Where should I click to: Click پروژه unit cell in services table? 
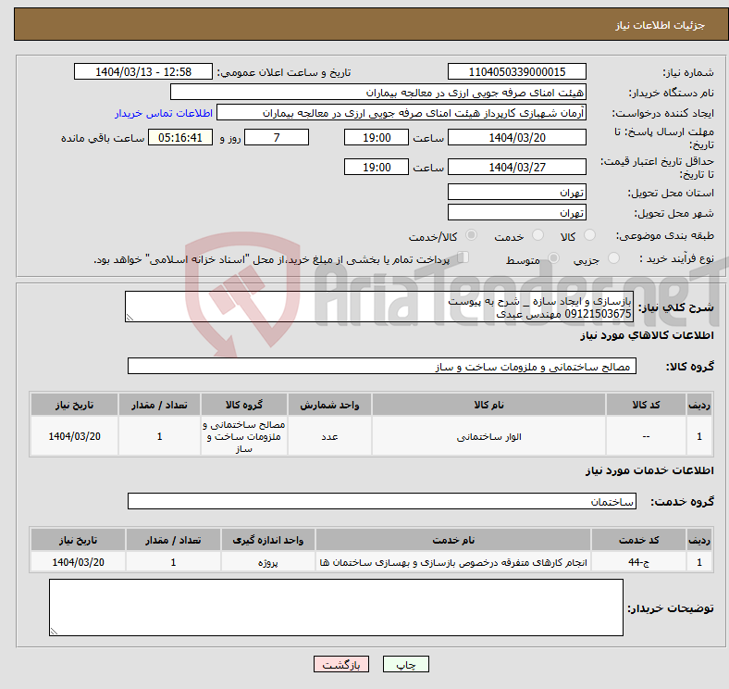click(x=268, y=562)
